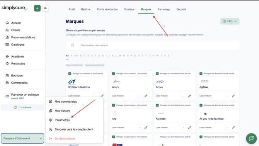
Task: Expand the François d'Oultremont account dropdown
Action: (x=22, y=138)
